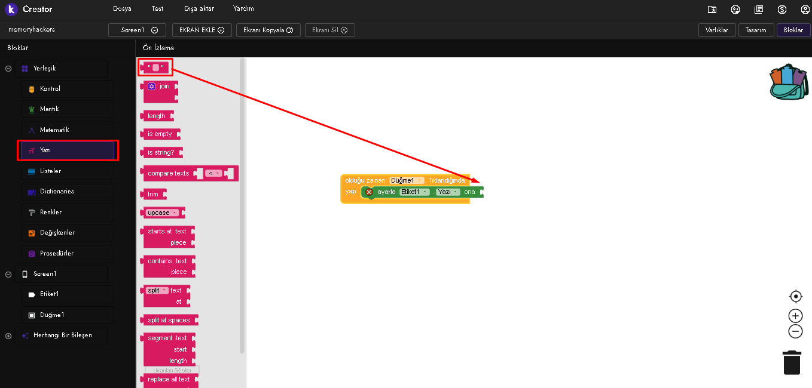812x388 pixels.
Task: Pick the split at spaces block
Action: click(169, 321)
